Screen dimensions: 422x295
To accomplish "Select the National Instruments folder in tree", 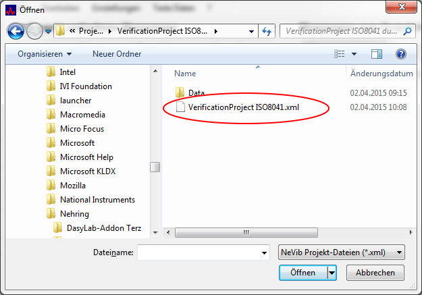I will [x=97, y=200].
